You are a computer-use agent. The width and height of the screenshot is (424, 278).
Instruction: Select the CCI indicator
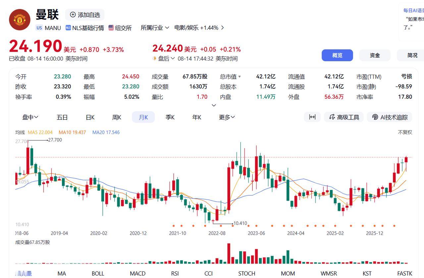tap(208, 273)
